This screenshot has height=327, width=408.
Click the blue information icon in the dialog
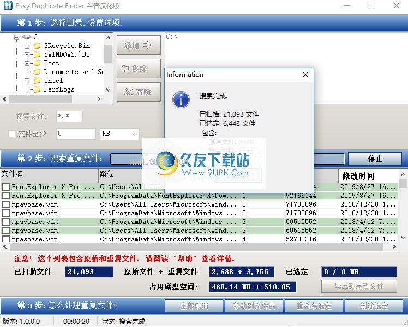(x=181, y=100)
